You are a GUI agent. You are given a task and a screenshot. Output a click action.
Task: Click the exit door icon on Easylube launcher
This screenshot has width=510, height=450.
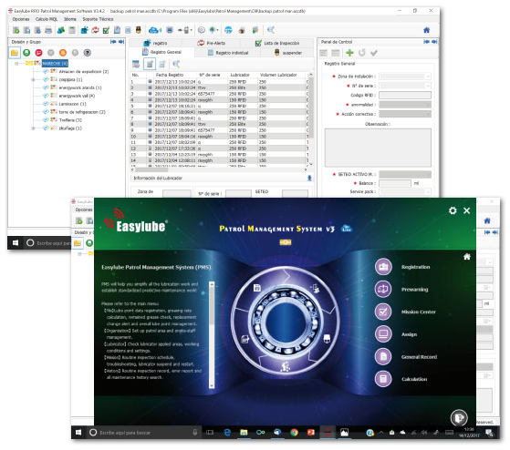click(459, 417)
